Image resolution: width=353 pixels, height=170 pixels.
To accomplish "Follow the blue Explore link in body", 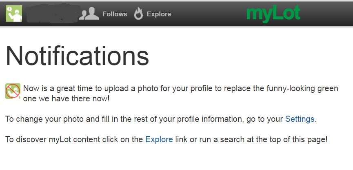I will [159, 139].
